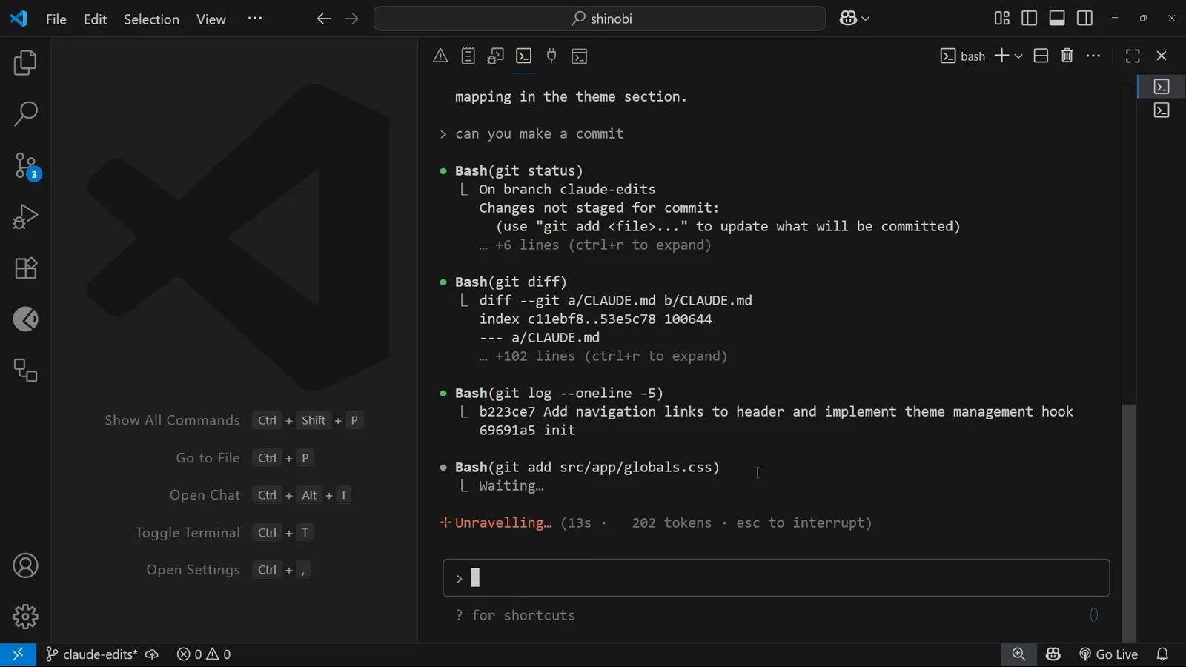Open the Copilot chat icon in title bar
This screenshot has height=667, width=1186.
(x=848, y=19)
